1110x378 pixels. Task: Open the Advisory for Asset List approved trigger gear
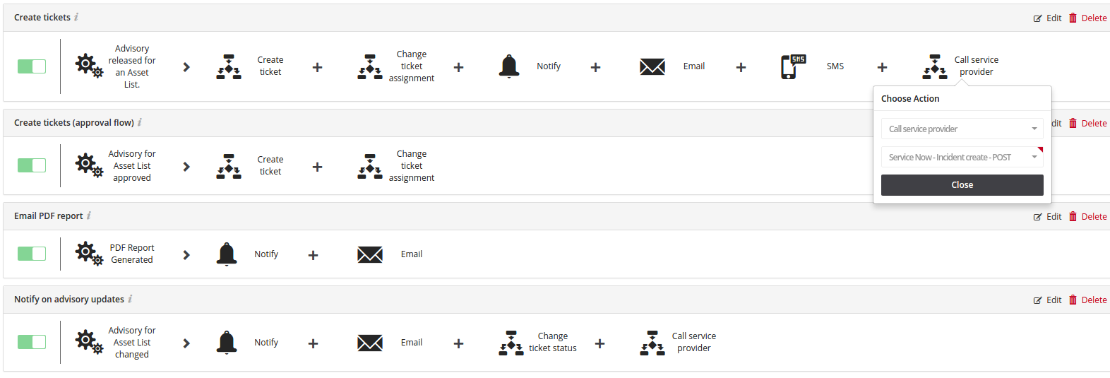(x=89, y=166)
